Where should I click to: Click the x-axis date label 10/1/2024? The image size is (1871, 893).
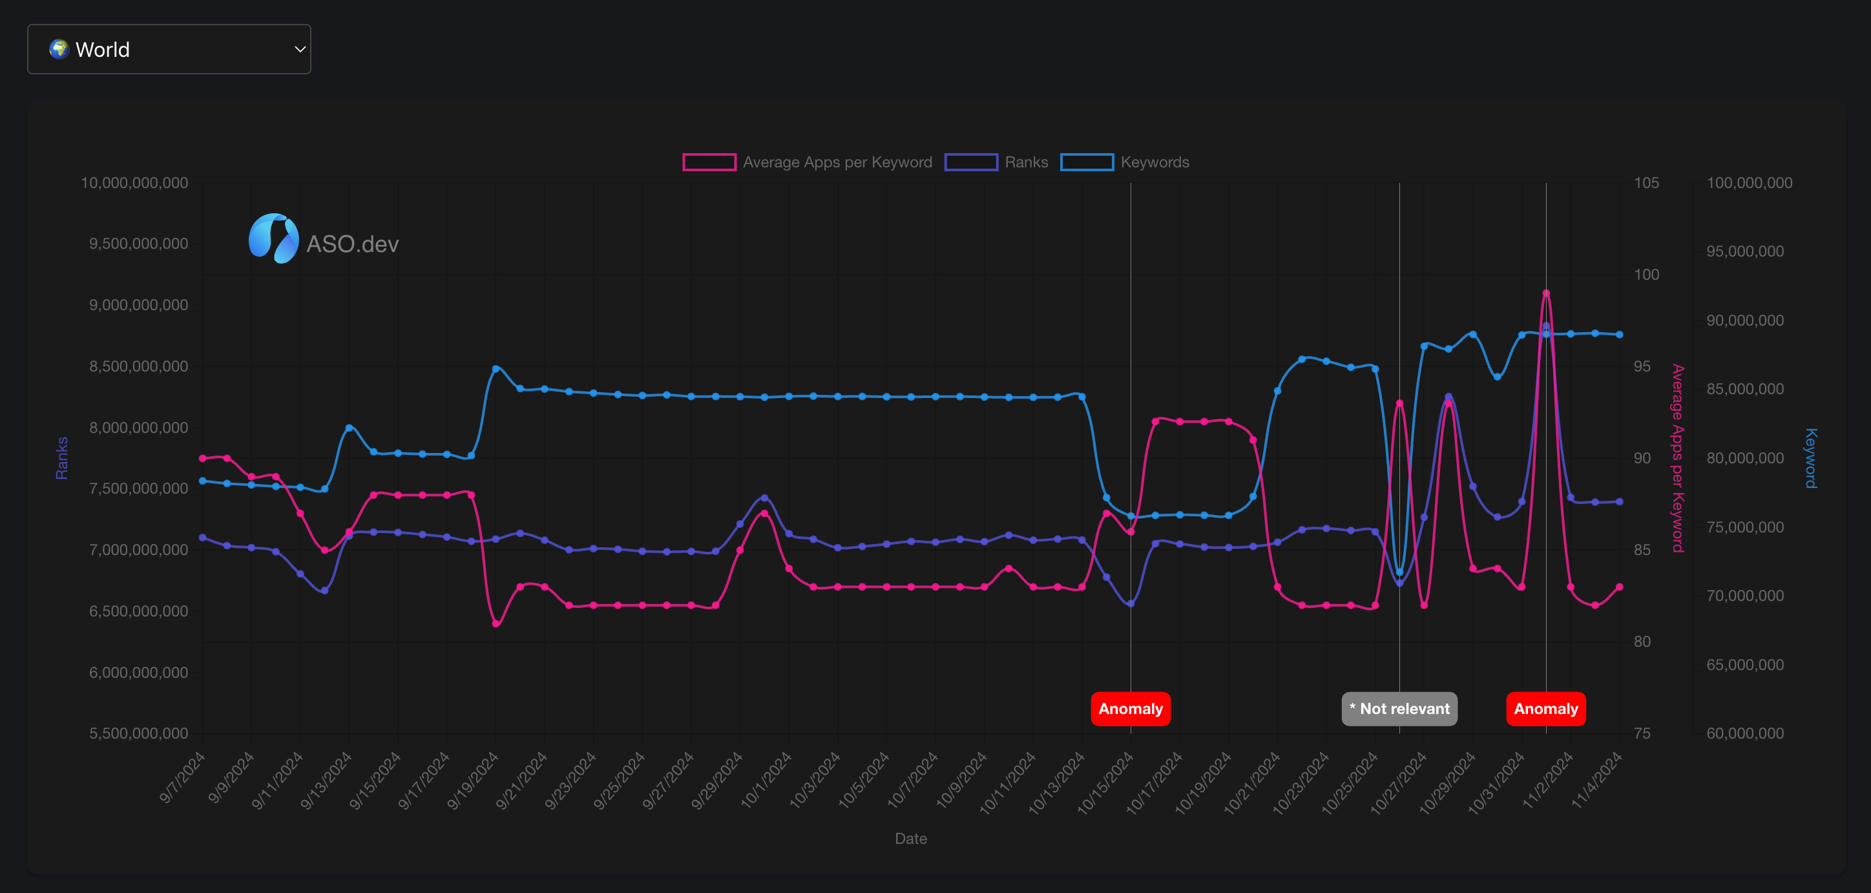coord(766,781)
